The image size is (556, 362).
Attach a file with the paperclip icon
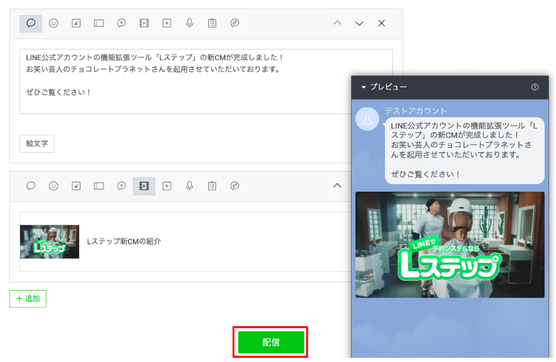click(x=234, y=23)
